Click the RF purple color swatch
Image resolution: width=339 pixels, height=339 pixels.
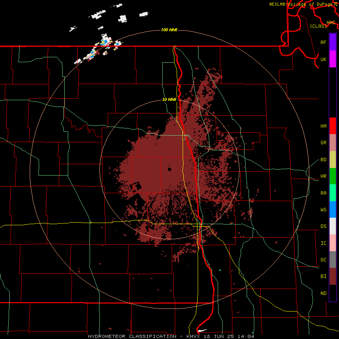[333, 42]
